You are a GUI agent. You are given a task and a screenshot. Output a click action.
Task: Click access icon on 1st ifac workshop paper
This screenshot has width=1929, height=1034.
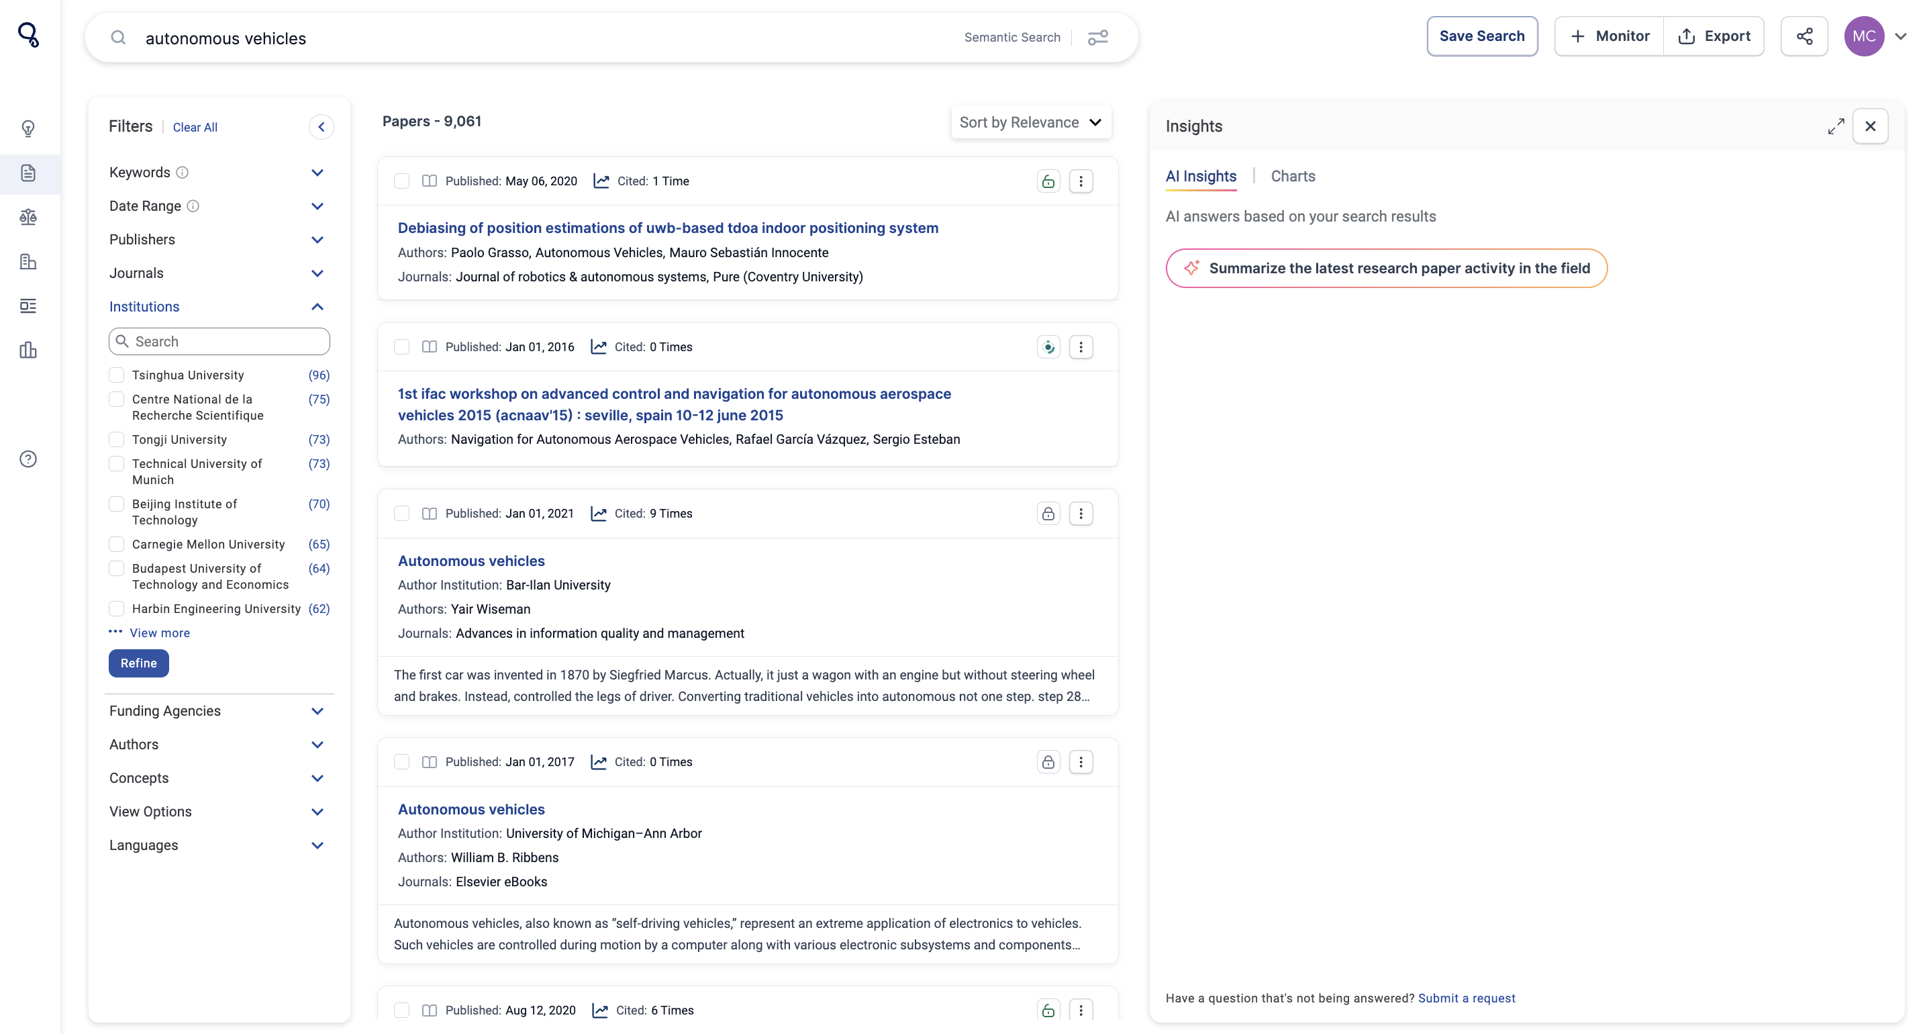[1048, 347]
